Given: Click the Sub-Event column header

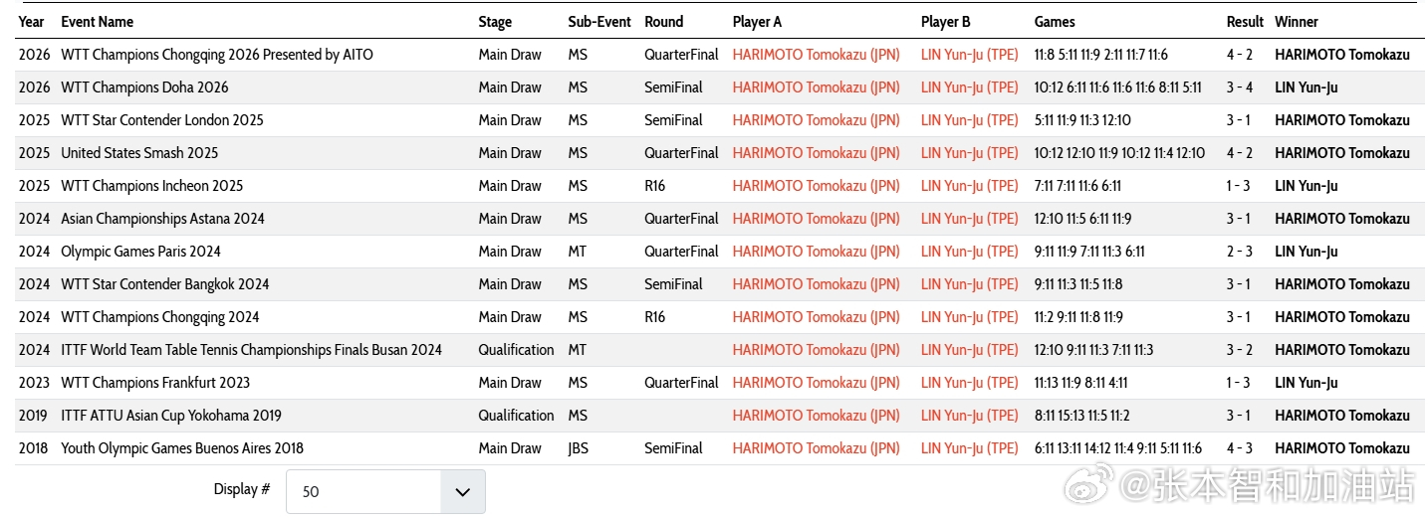Looking at the screenshot, I should coord(598,22).
